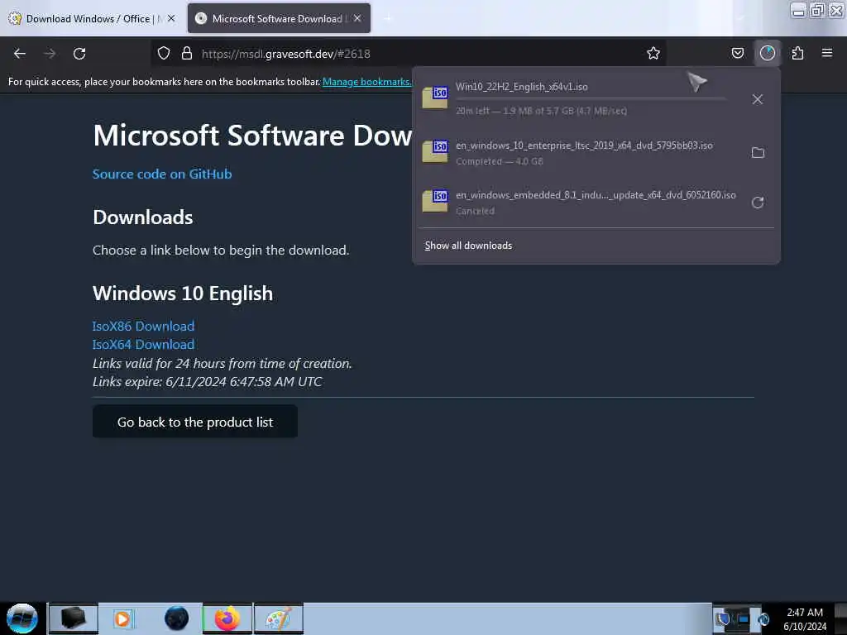This screenshot has height=635, width=847.
Task: Bookmark this page with the star
Action: 653,54
